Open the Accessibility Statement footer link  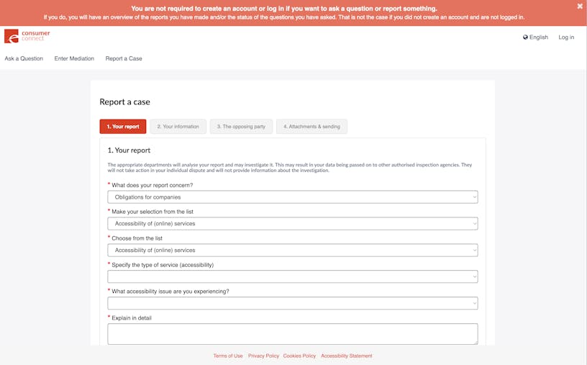pyautogui.click(x=347, y=356)
